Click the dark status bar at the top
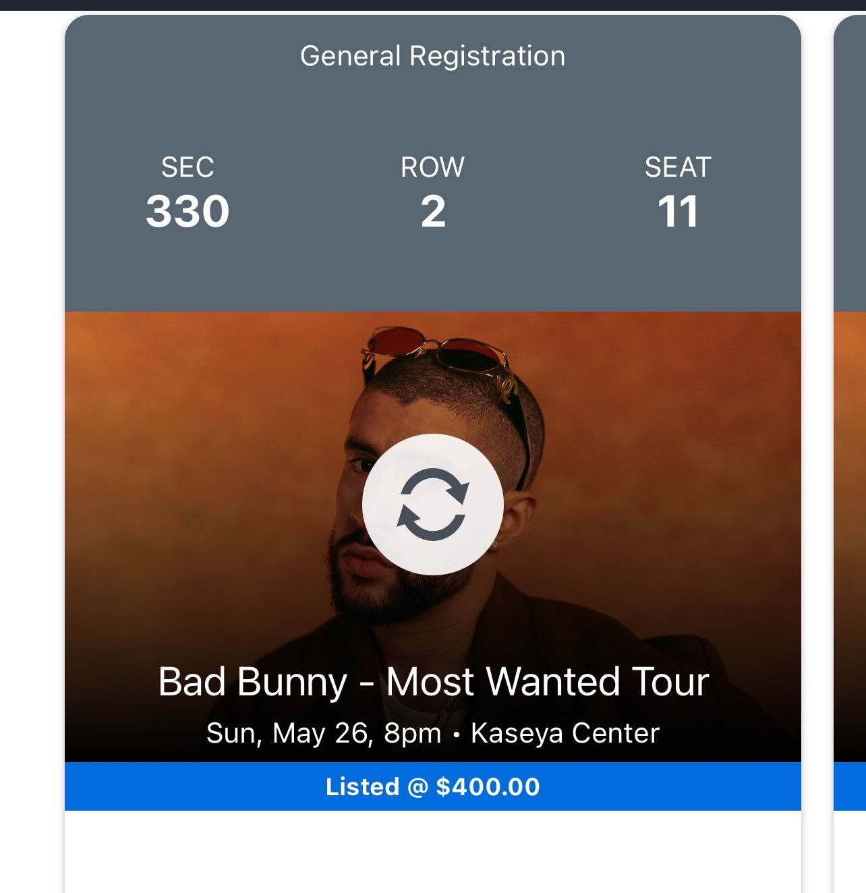Viewport: 866px width, 893px height. coord(432,5)
